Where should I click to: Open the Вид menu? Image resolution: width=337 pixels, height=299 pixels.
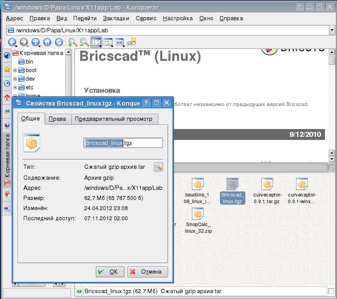[x=62, y=18]
